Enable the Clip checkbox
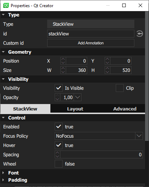Screen dimensions: 149x187 pyautogui.click(x=120, y=88)
